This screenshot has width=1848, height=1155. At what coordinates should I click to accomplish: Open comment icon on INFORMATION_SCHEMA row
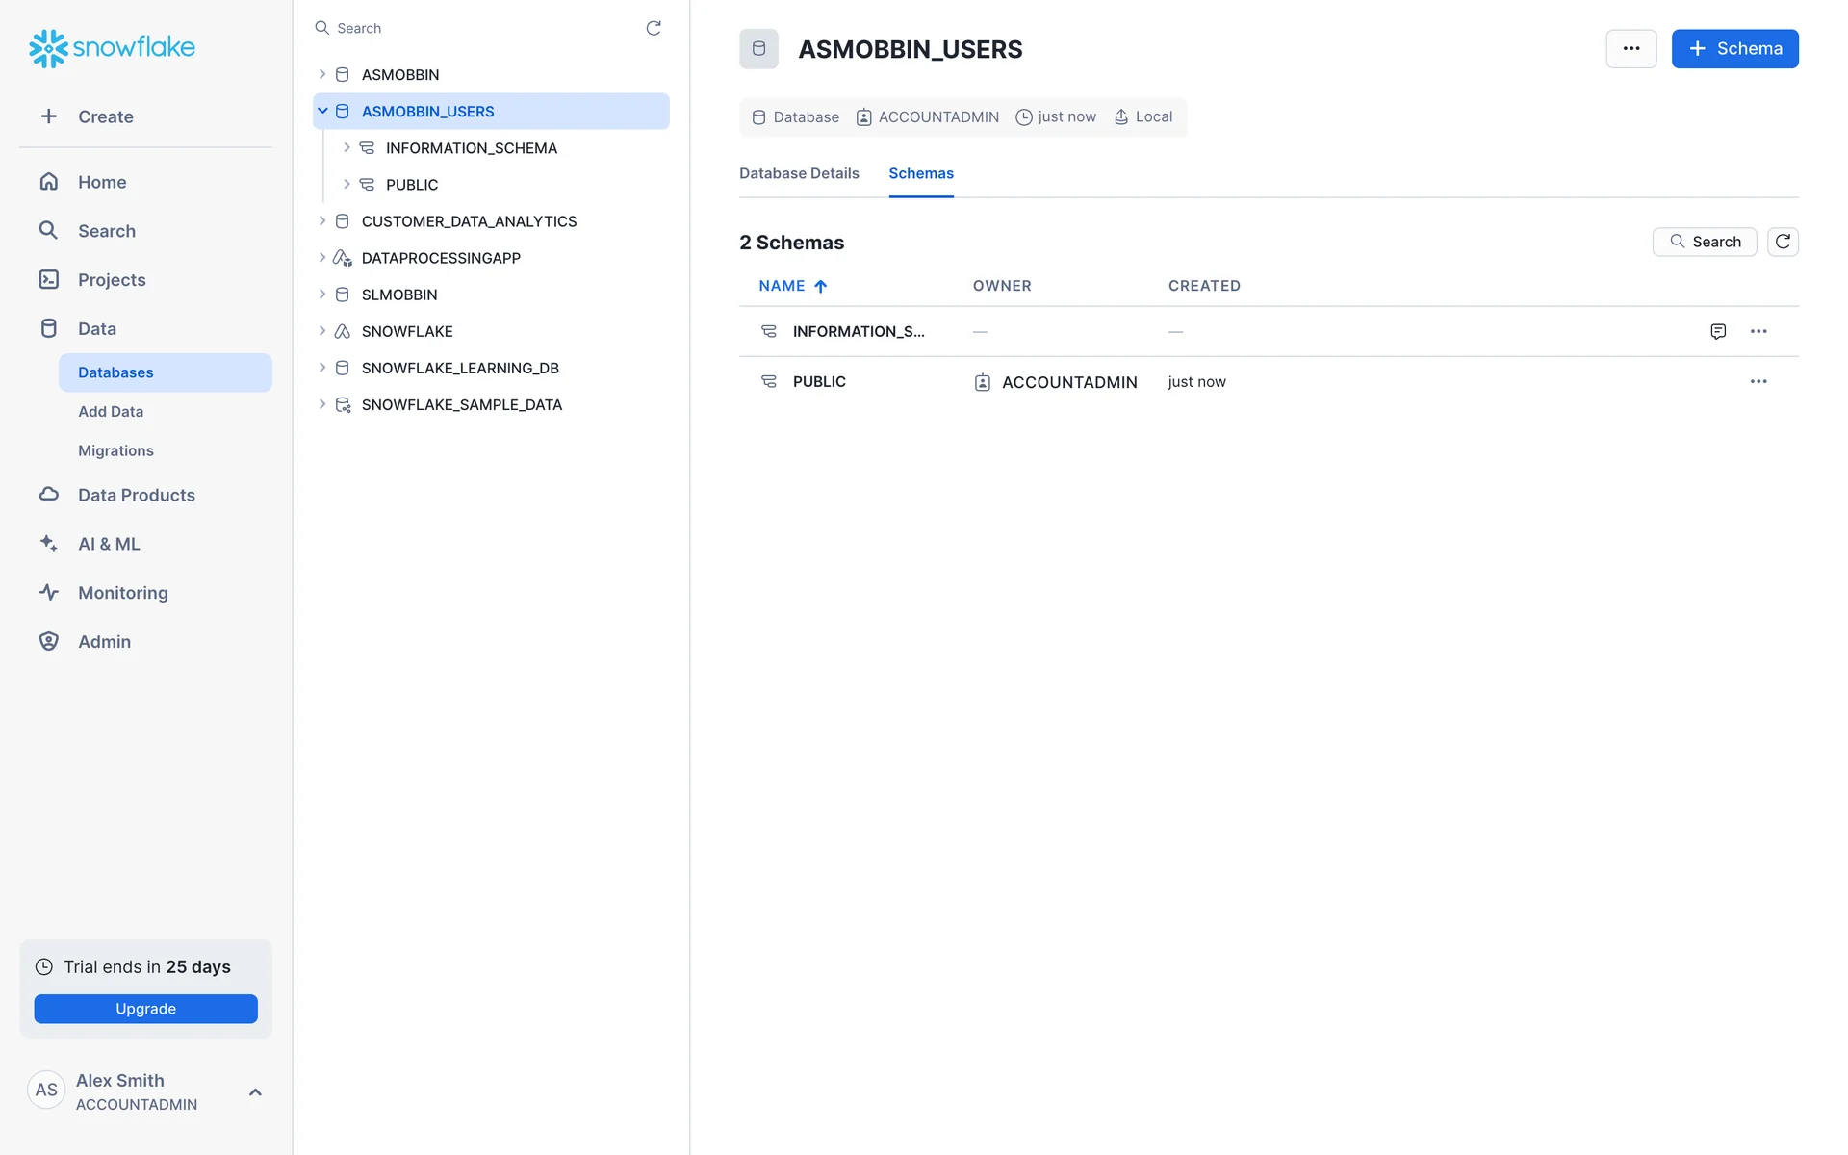(x=1718, y=331)
